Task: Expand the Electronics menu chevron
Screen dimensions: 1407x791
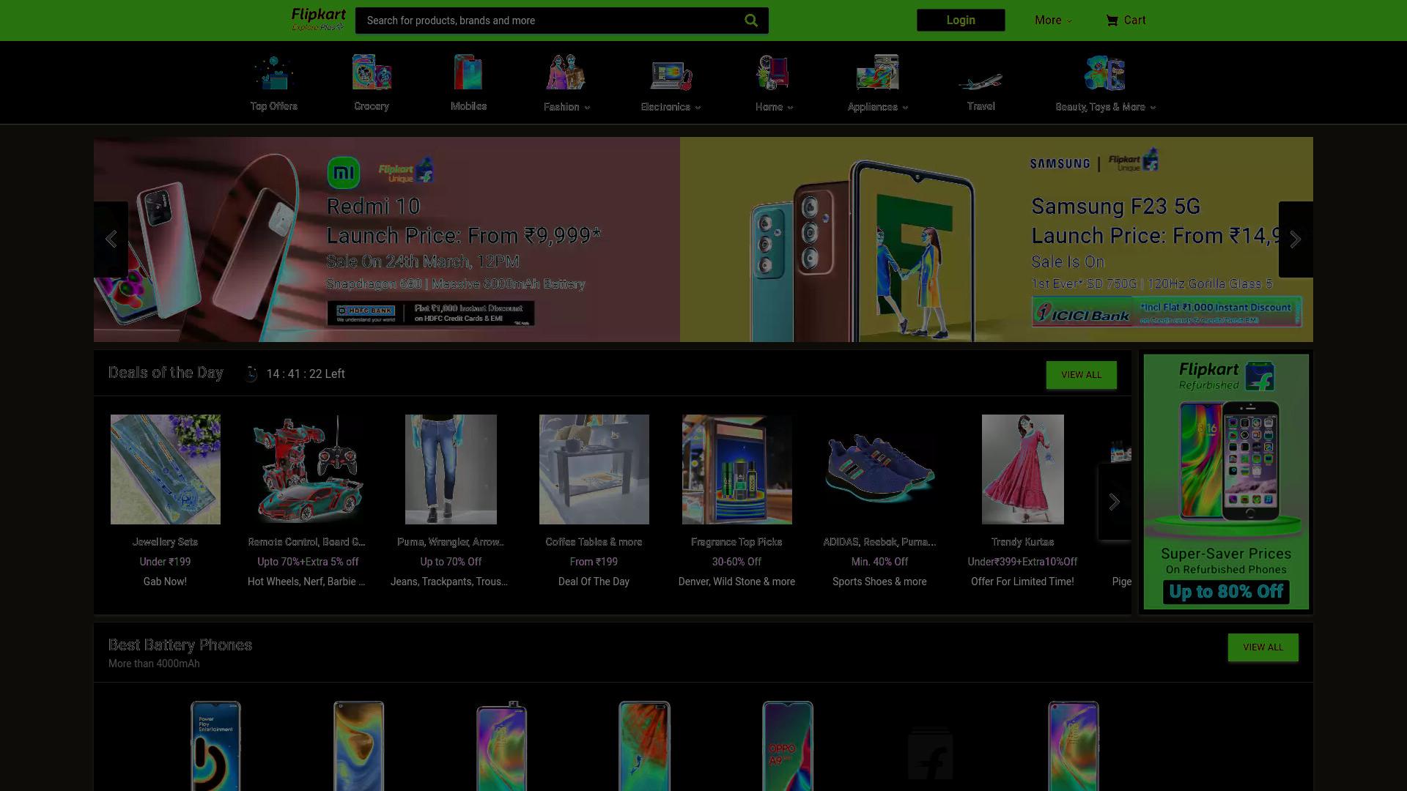Action: tap(698, 108)
